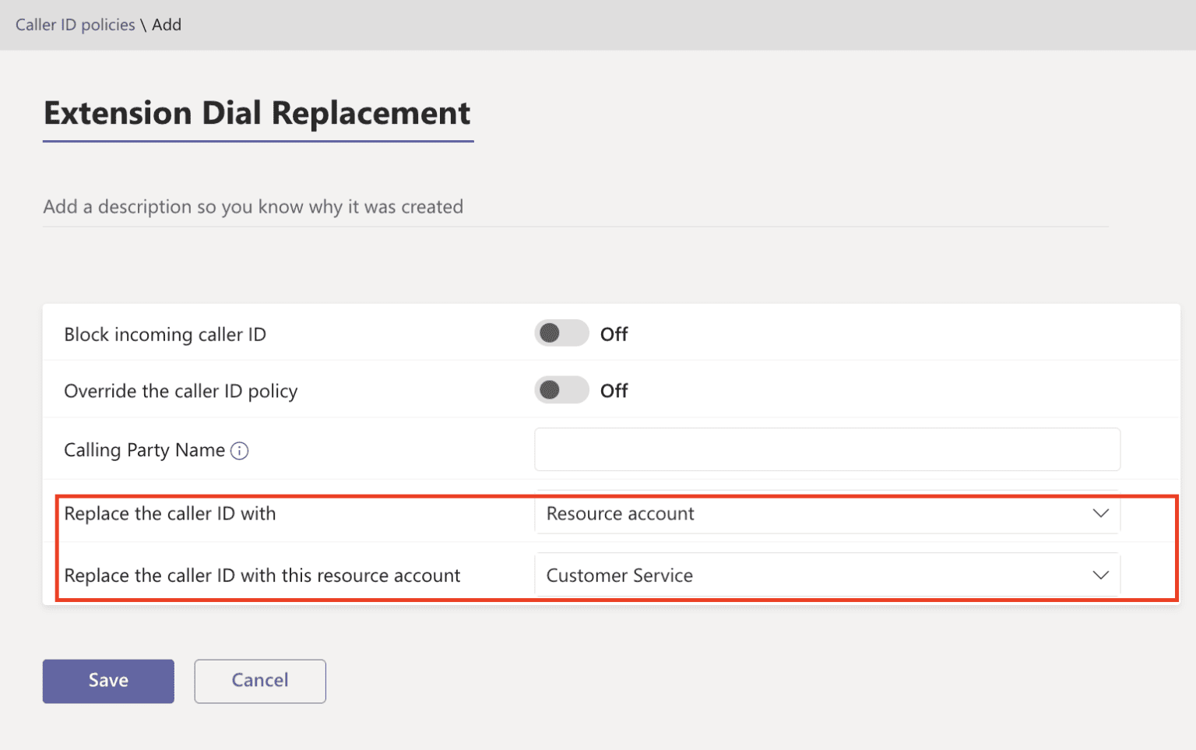Viewport: 1196px width, 750px height.
Task: Toggle the Block incoming caller ID switch
Action: pos(561,333)
